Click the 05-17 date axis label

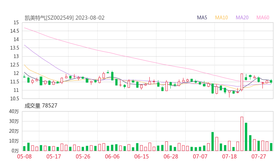[x=54, y=156]
